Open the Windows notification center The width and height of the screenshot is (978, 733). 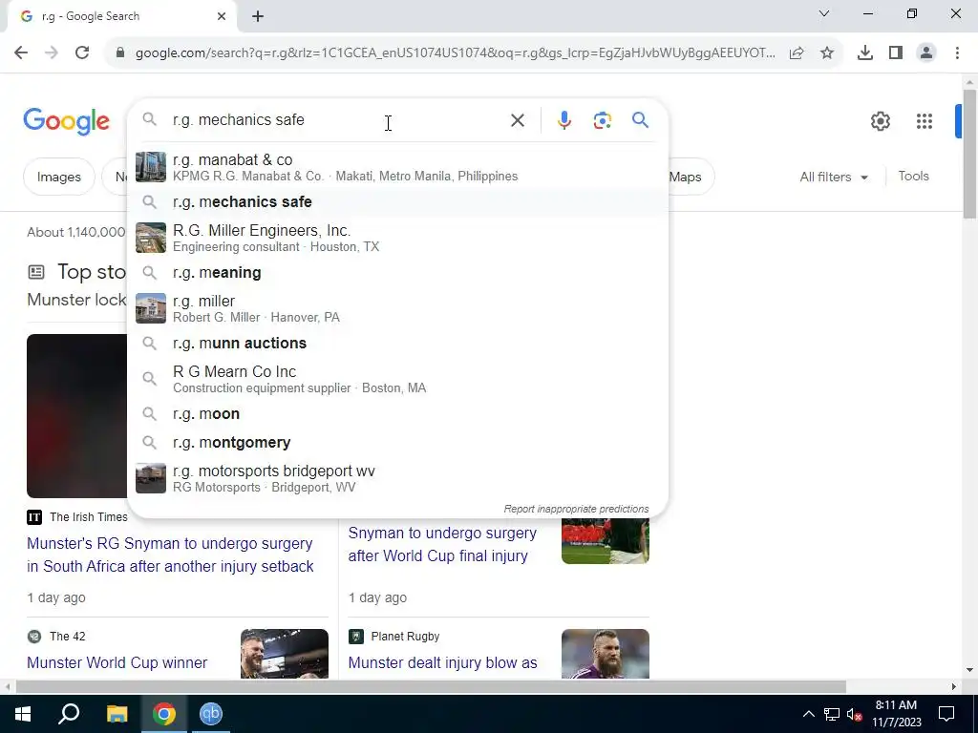pos(946,714)
